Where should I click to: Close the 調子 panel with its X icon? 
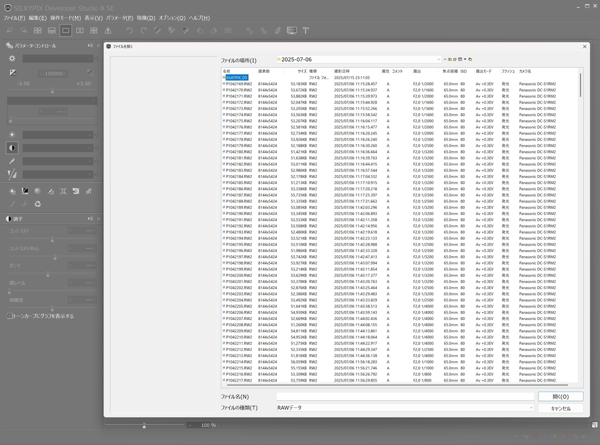tap(98, 218)
